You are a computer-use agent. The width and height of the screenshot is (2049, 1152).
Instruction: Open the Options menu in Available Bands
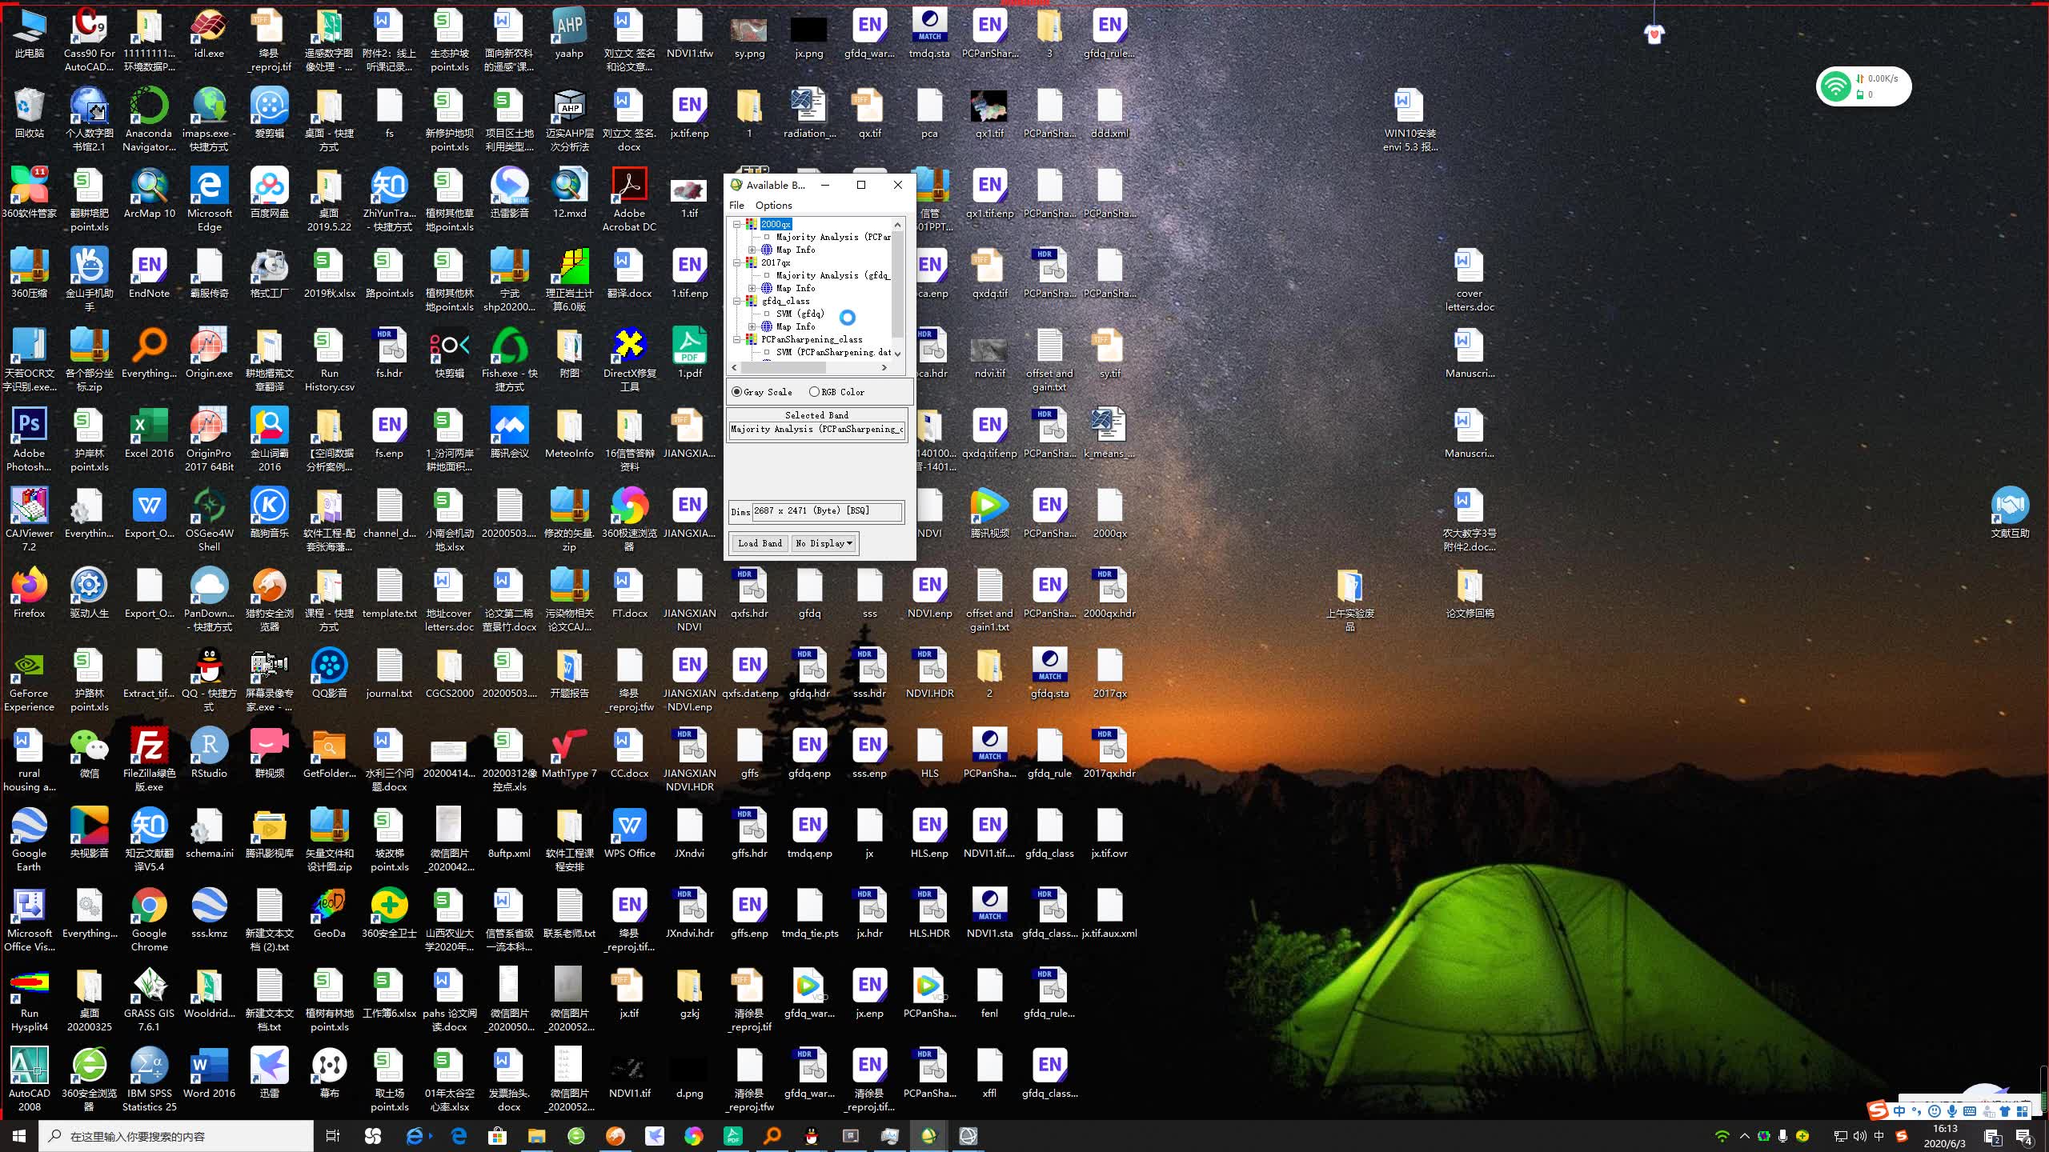[x=773, y=206]
